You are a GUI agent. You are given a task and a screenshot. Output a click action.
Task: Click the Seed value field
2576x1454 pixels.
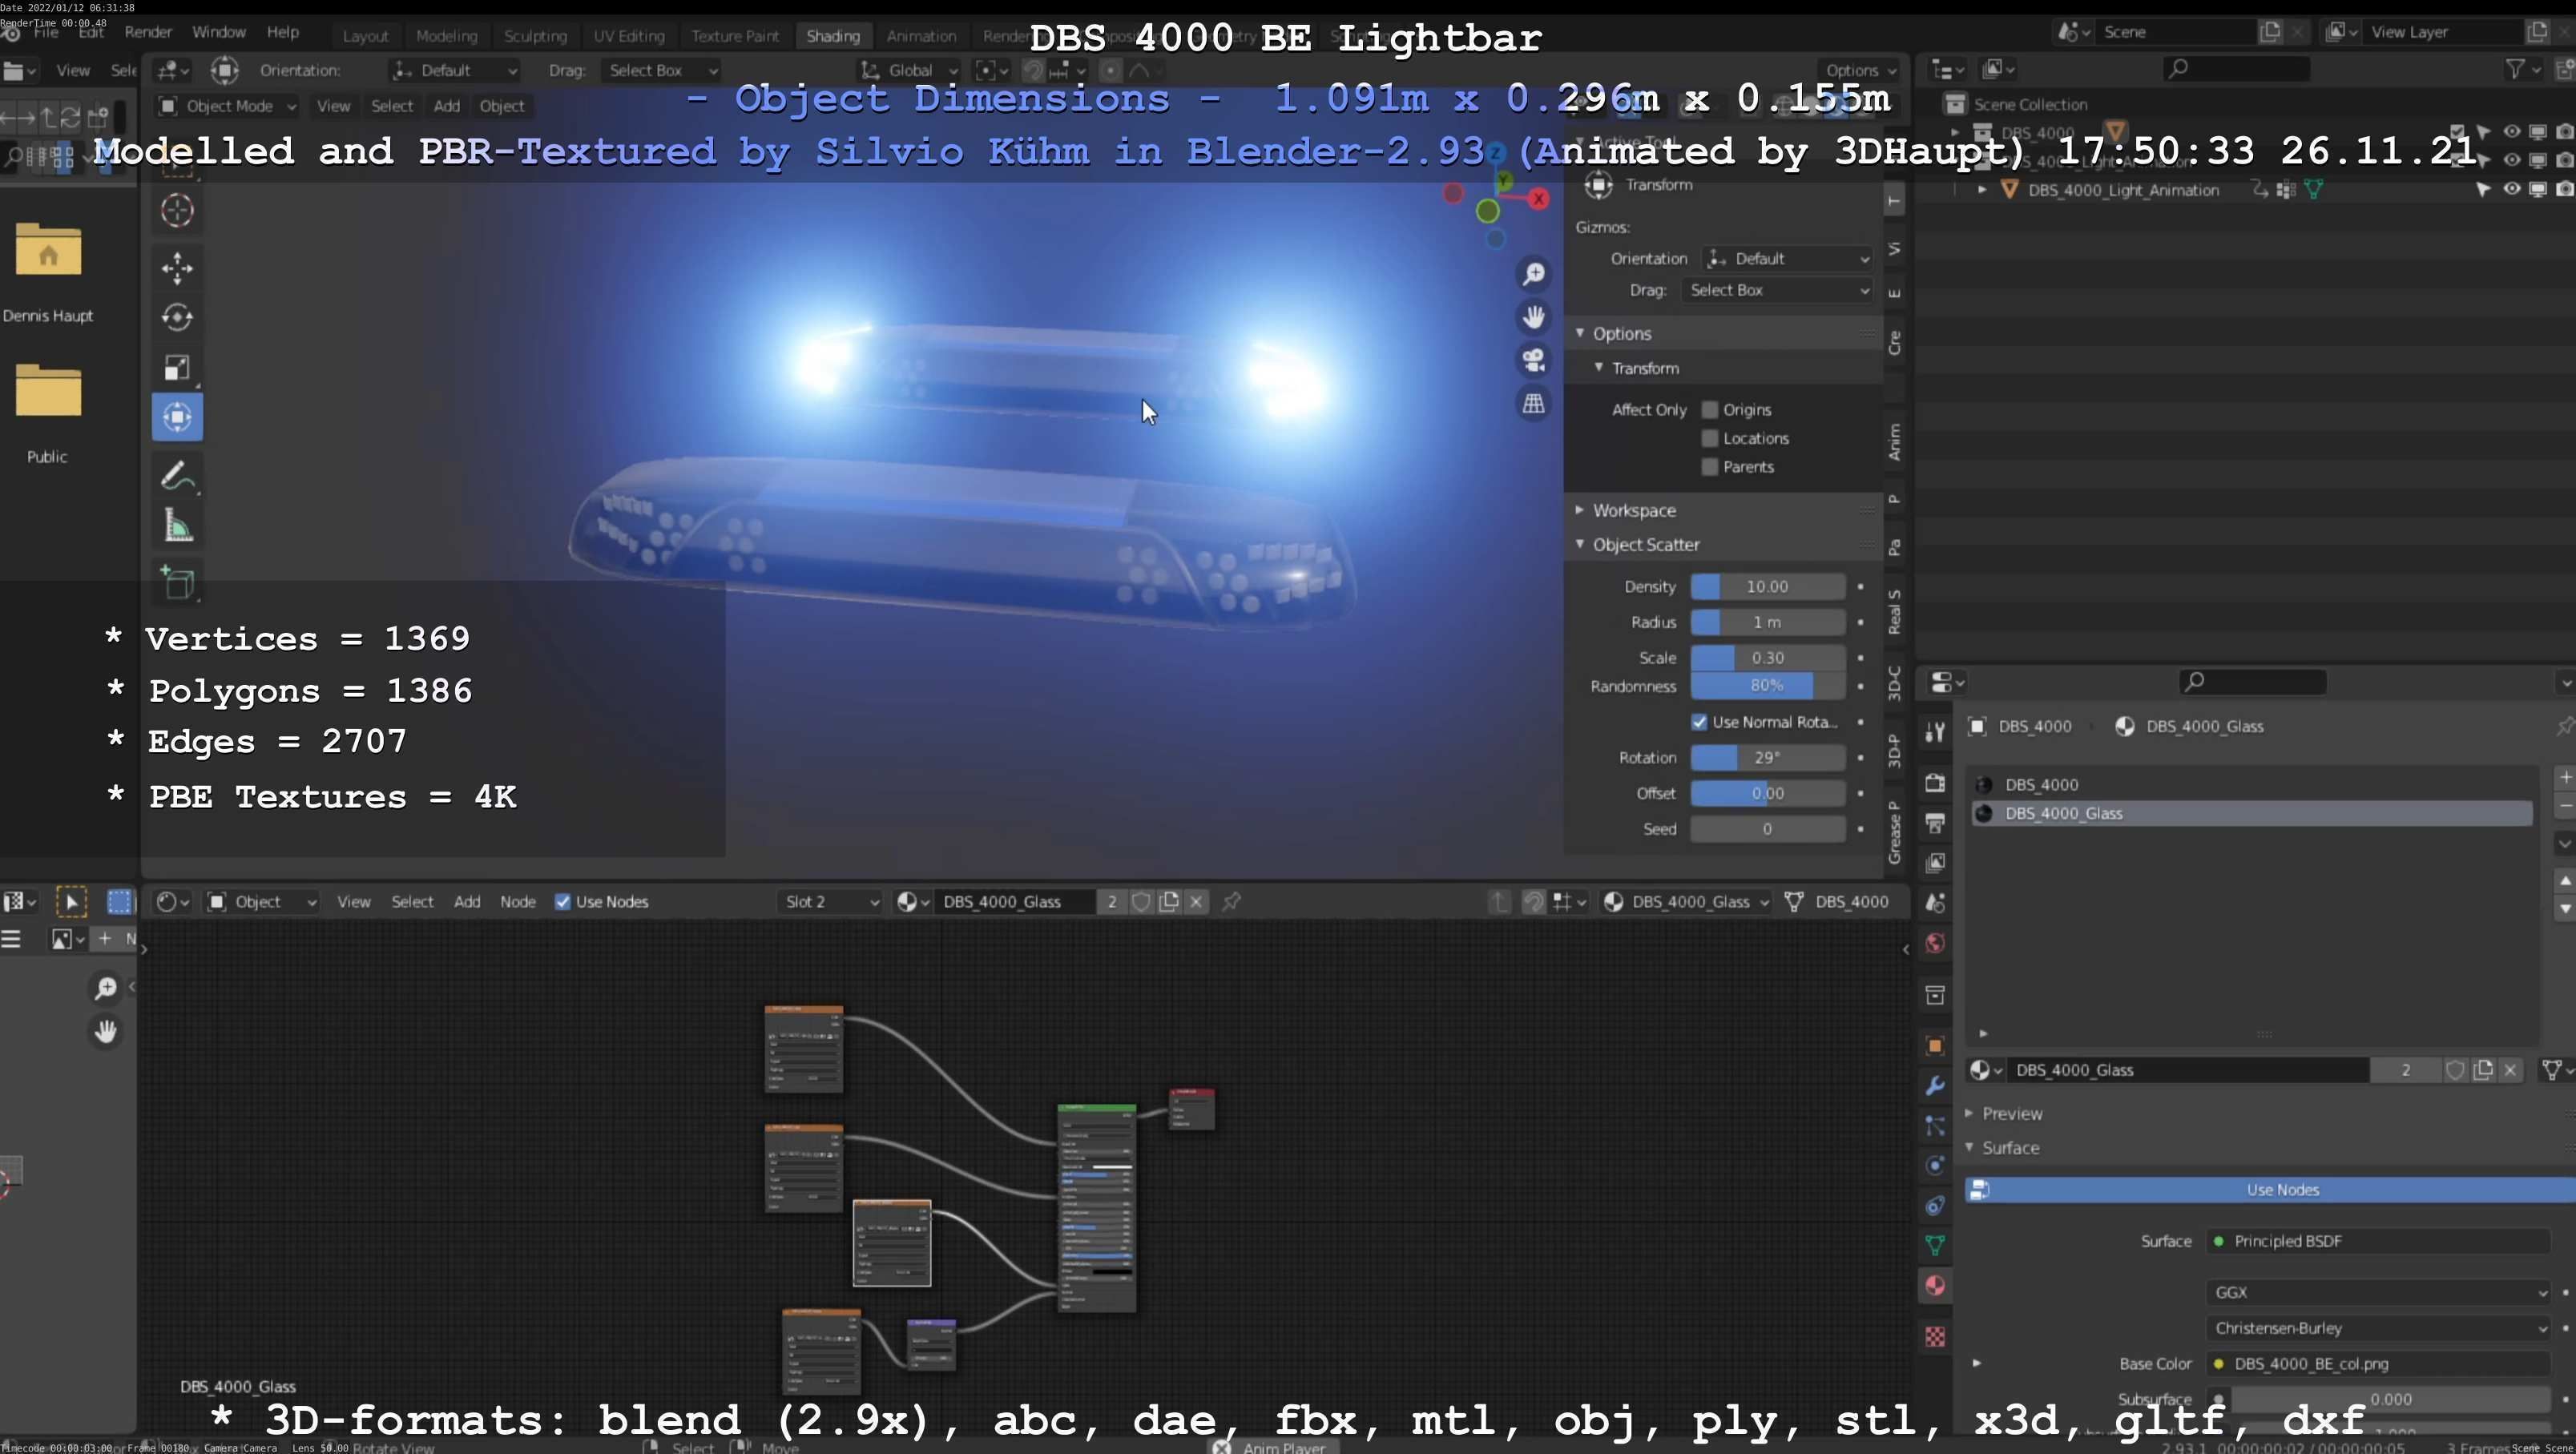(x=1767, y=829)
